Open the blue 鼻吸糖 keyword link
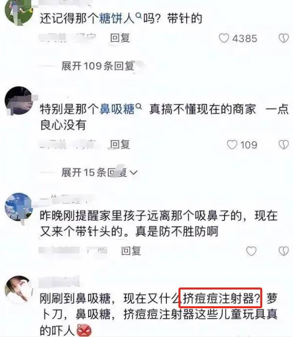Image resolution: width=293 pixels, height=337 pixels. tap(117, 109)
